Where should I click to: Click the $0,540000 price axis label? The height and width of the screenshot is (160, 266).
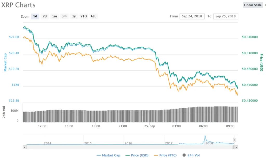pos(250,37)
